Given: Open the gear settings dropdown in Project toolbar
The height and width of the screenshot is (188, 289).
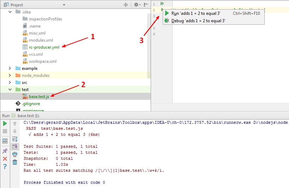Looking at the screenshot, I should [x=137, y=5].
